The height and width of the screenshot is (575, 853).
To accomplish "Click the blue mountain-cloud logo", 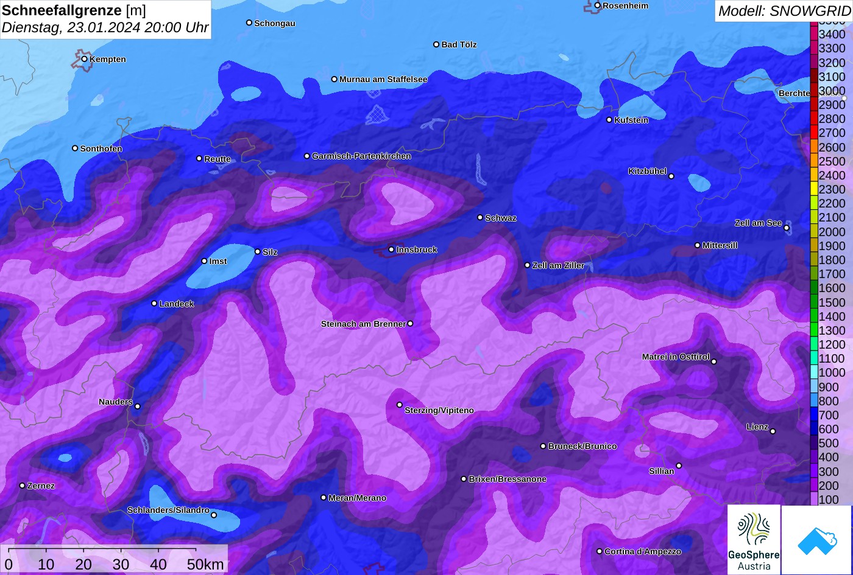I will click(817, 540).
